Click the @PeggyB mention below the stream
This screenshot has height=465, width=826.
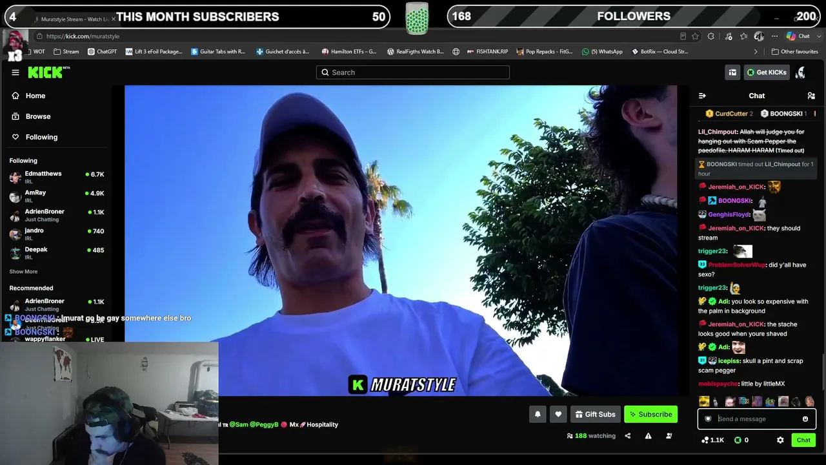pos(264,424)
